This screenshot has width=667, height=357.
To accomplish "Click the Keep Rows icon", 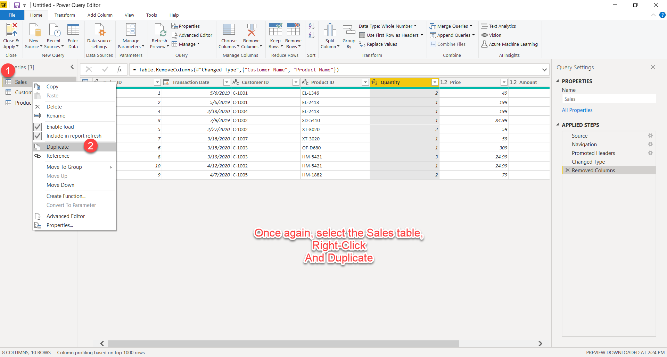I will point(275,30).
